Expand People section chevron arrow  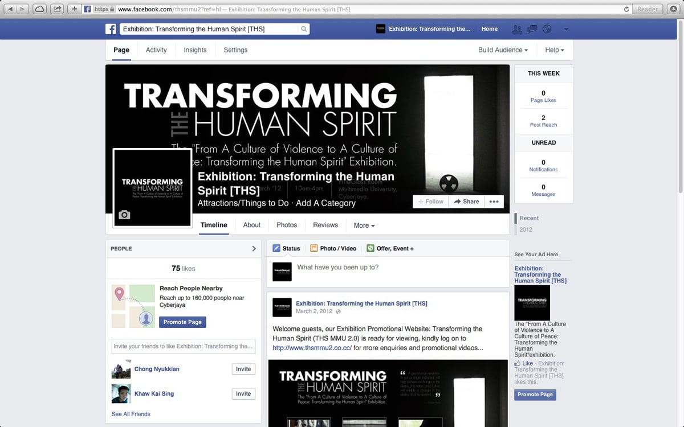pos(254,249)
